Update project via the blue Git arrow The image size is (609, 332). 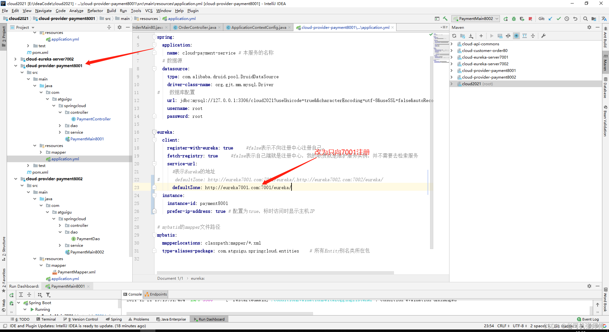(x=550, y=19)
